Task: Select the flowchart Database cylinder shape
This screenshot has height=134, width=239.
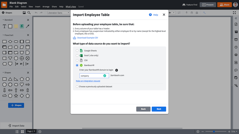Action: click(x=28, y=47)
